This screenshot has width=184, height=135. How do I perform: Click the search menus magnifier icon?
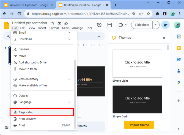(x=8, y=36)
